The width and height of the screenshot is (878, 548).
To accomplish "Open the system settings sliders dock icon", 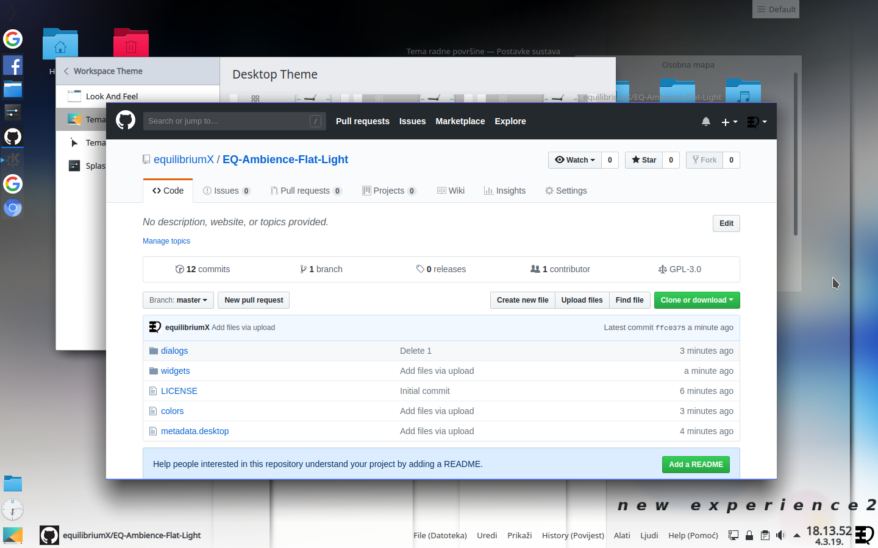I will coord(13,112).
